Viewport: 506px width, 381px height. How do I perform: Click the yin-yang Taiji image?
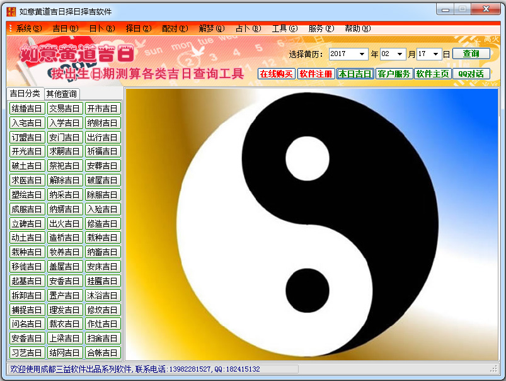coord(312,224)
